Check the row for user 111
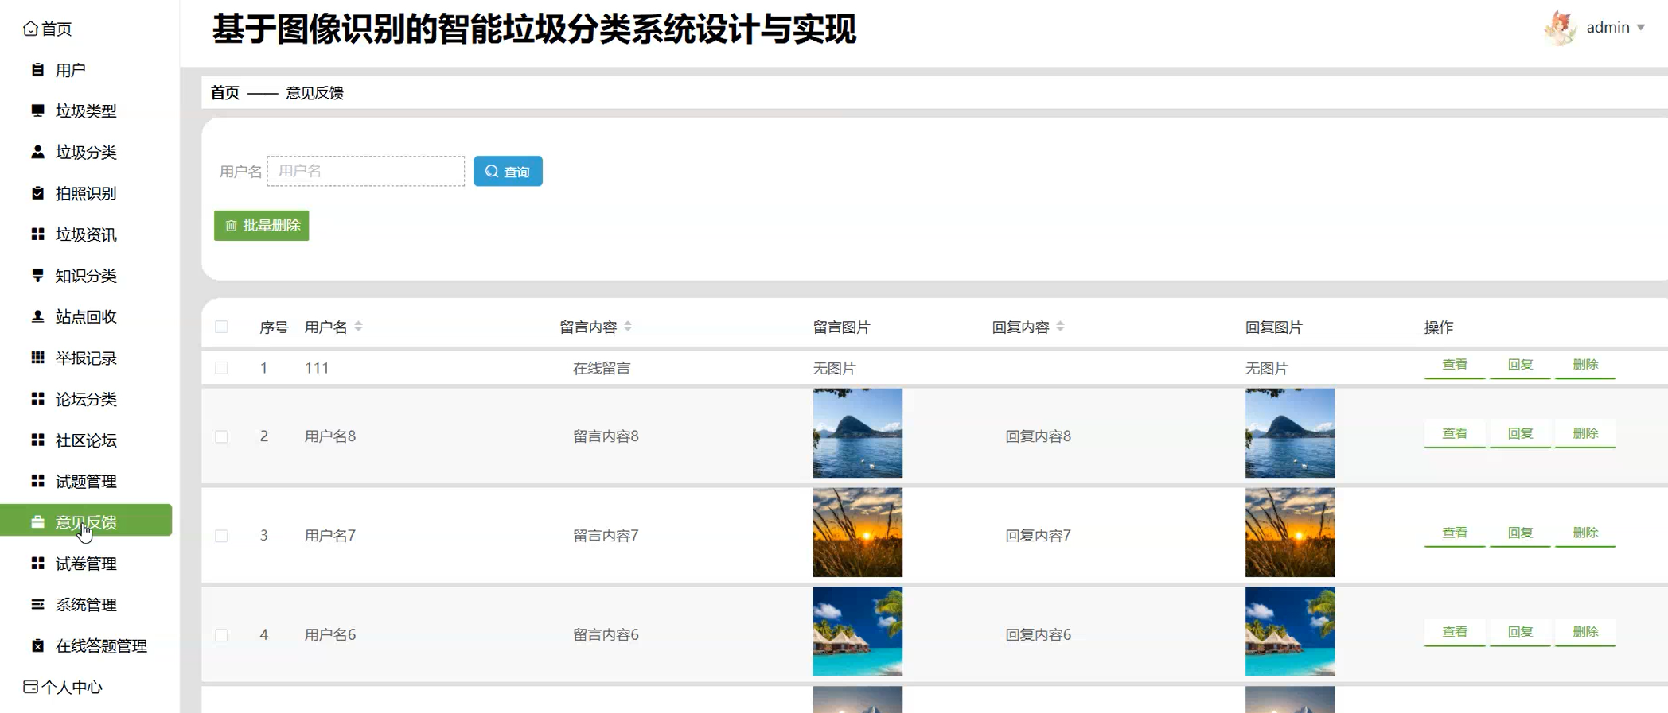The image size is (1668, 713). pyautogui.click(x=221, y=368)
